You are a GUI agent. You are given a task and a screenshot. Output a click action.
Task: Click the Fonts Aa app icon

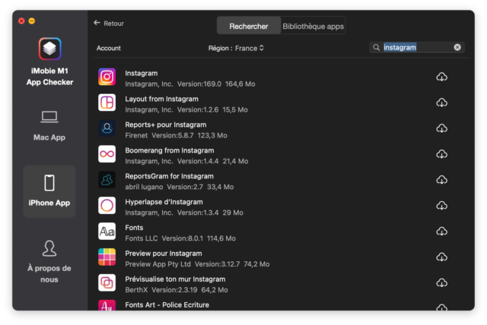(107, 231)
